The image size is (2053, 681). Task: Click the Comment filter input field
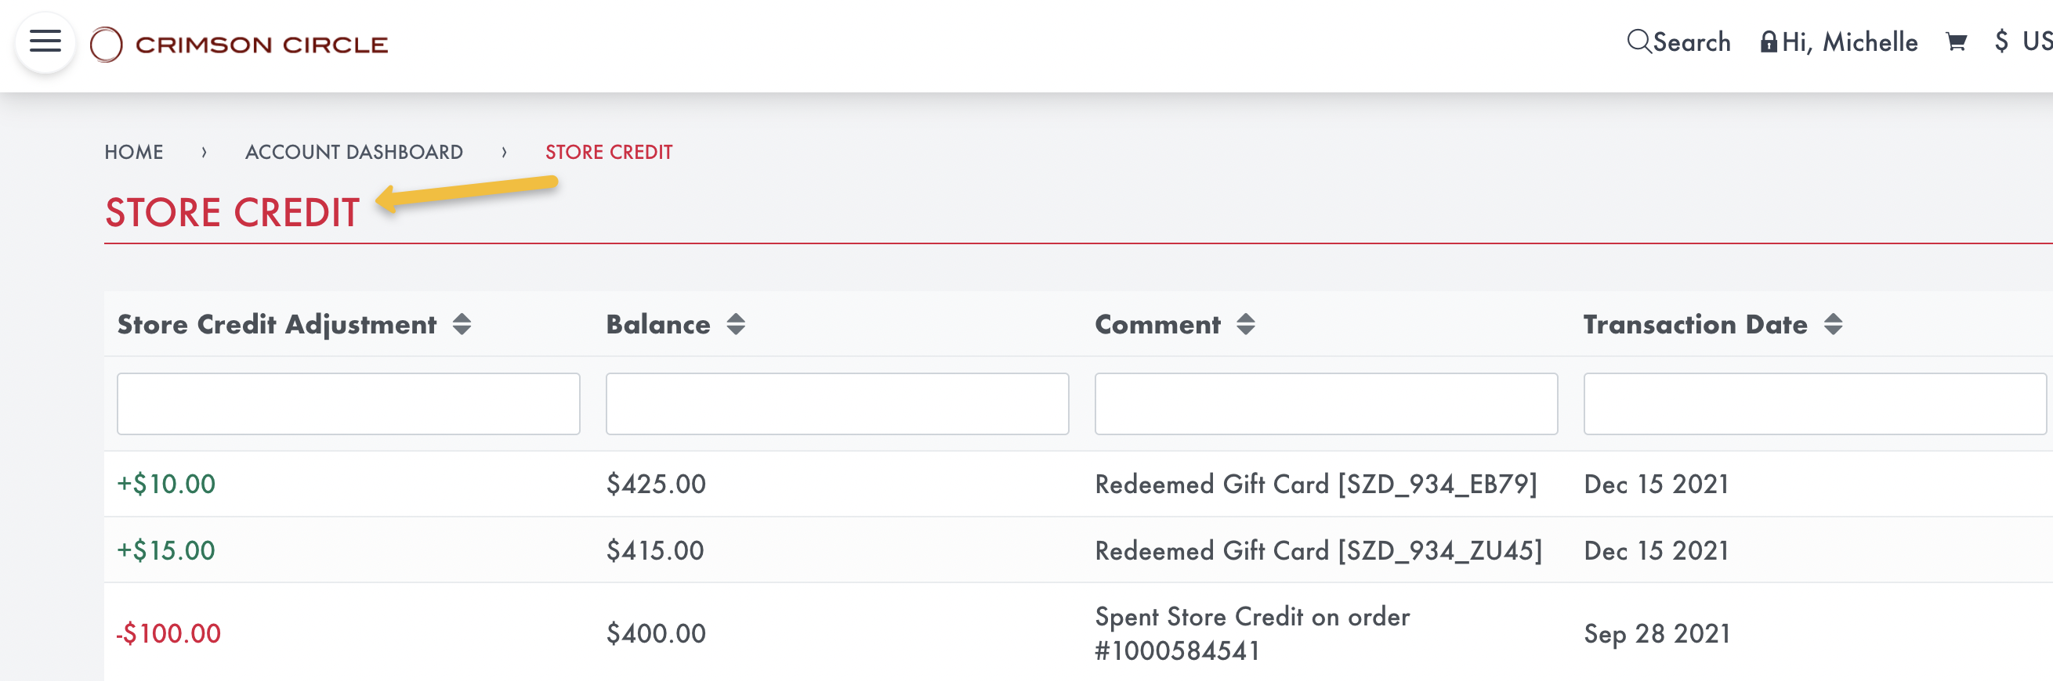tap(1325, 404)
